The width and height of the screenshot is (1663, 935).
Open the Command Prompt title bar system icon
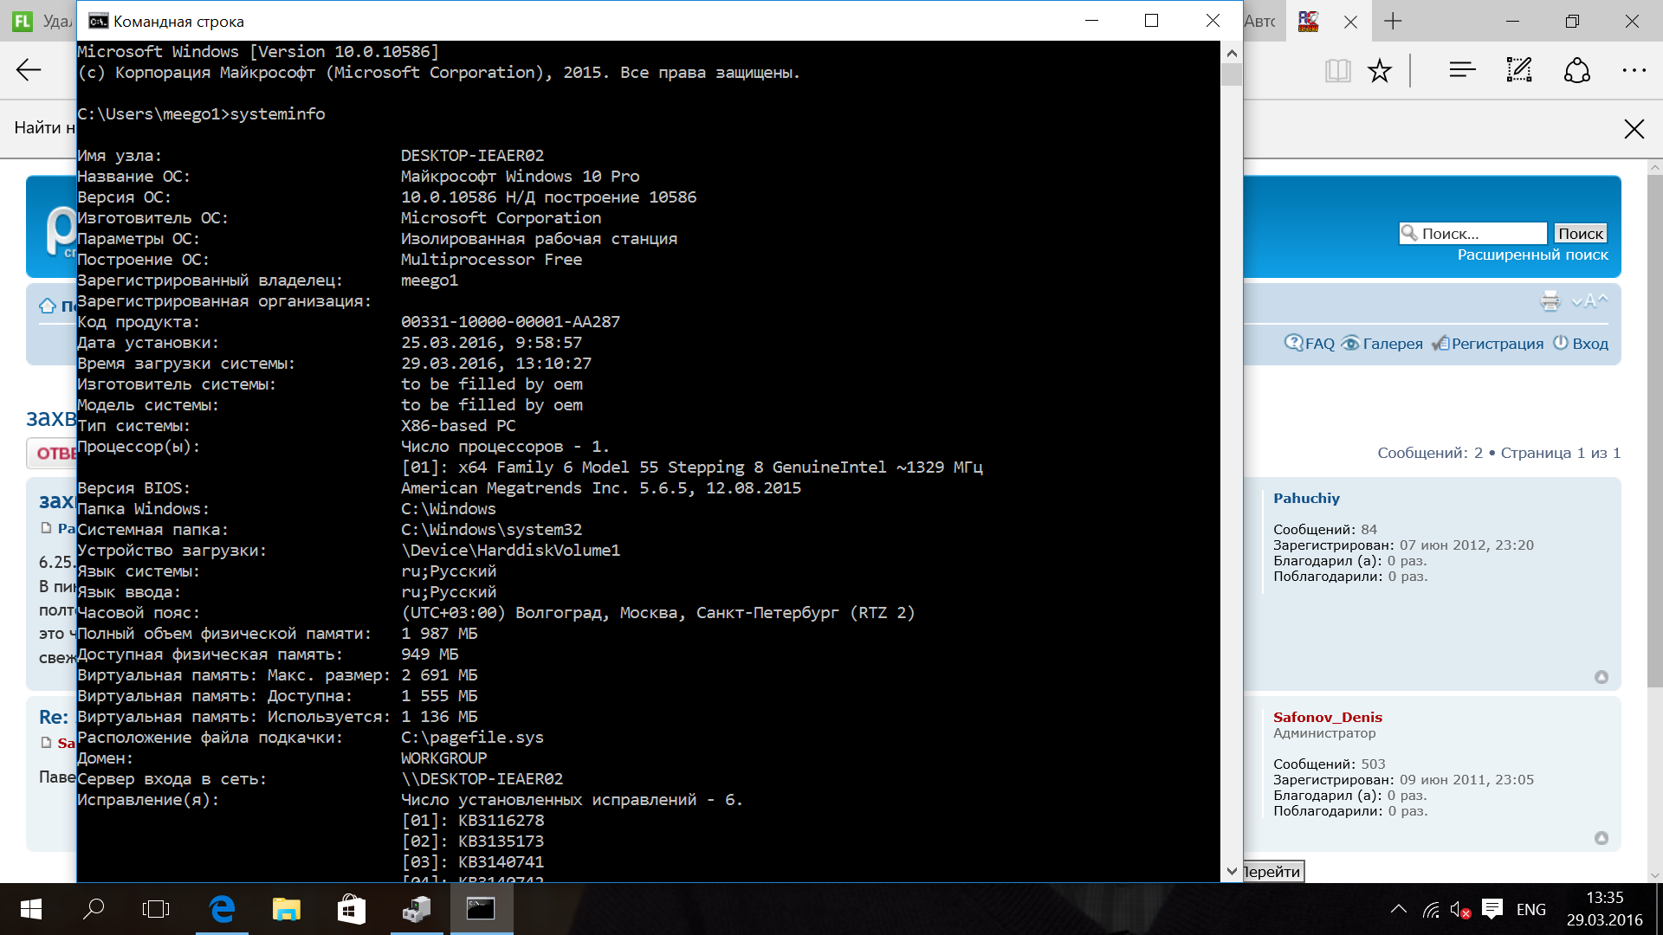click(x=99, y=21)
